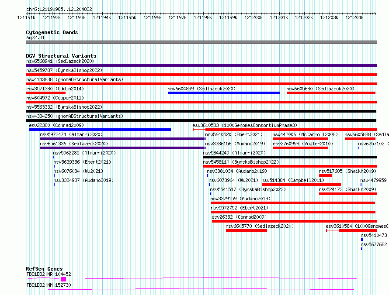
Task: Open the nsv5572752 (Ebert2021) label
Action: [x=240, y=208]
